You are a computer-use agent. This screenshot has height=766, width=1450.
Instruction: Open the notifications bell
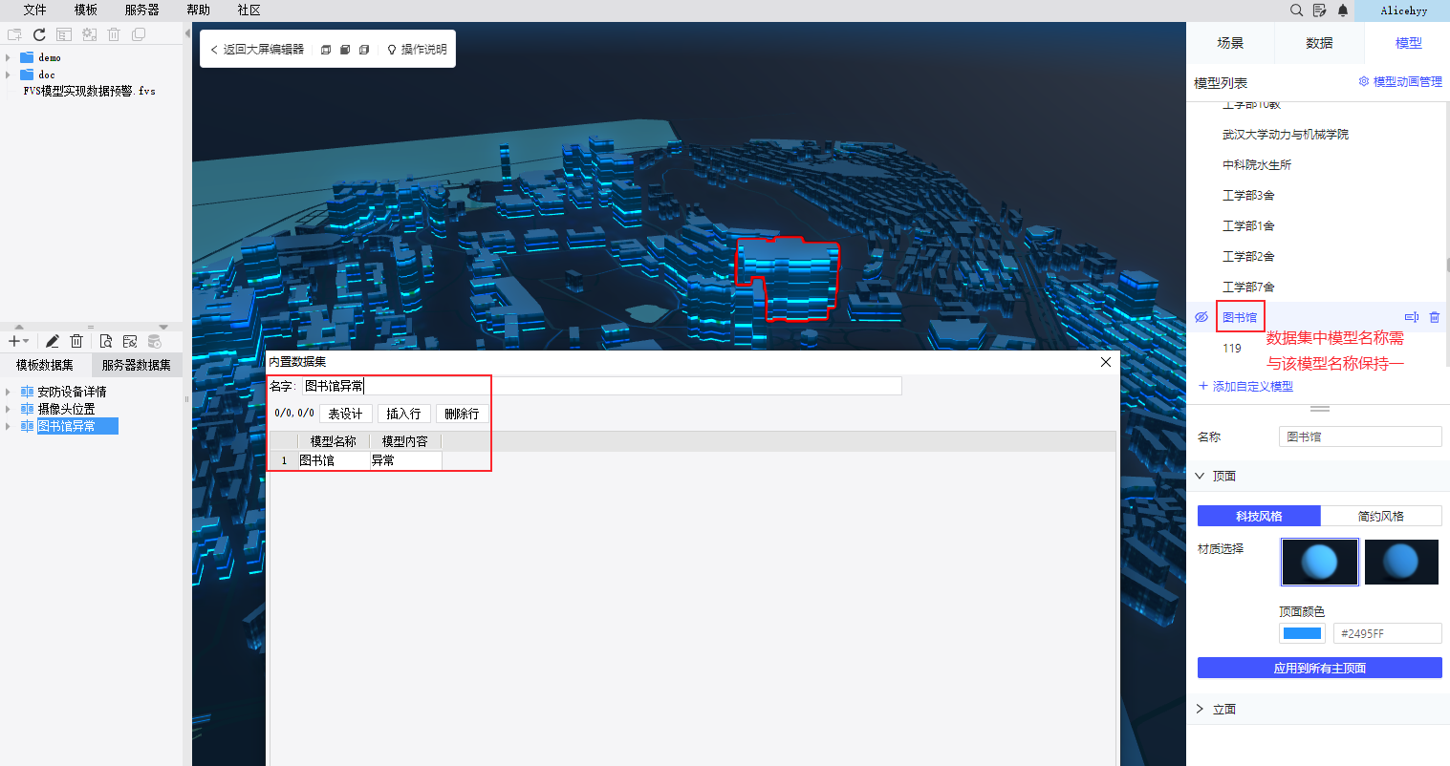pyautogui.click(x=1343, y=11)
